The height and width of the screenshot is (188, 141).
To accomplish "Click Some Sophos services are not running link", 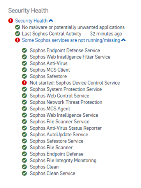I will pyautogui.click(x=71, y=40).
